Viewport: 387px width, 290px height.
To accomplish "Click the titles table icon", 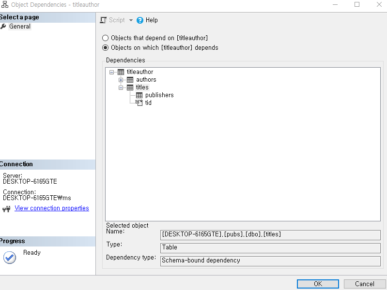I will pyautogui.click(x=130, y=87).
